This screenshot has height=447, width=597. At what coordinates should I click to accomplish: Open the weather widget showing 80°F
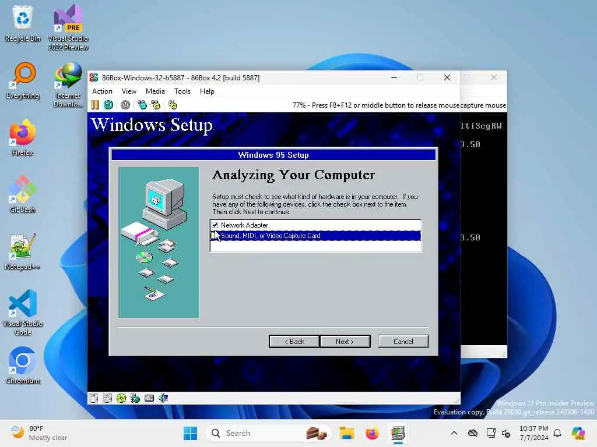(x=39, y=433)
